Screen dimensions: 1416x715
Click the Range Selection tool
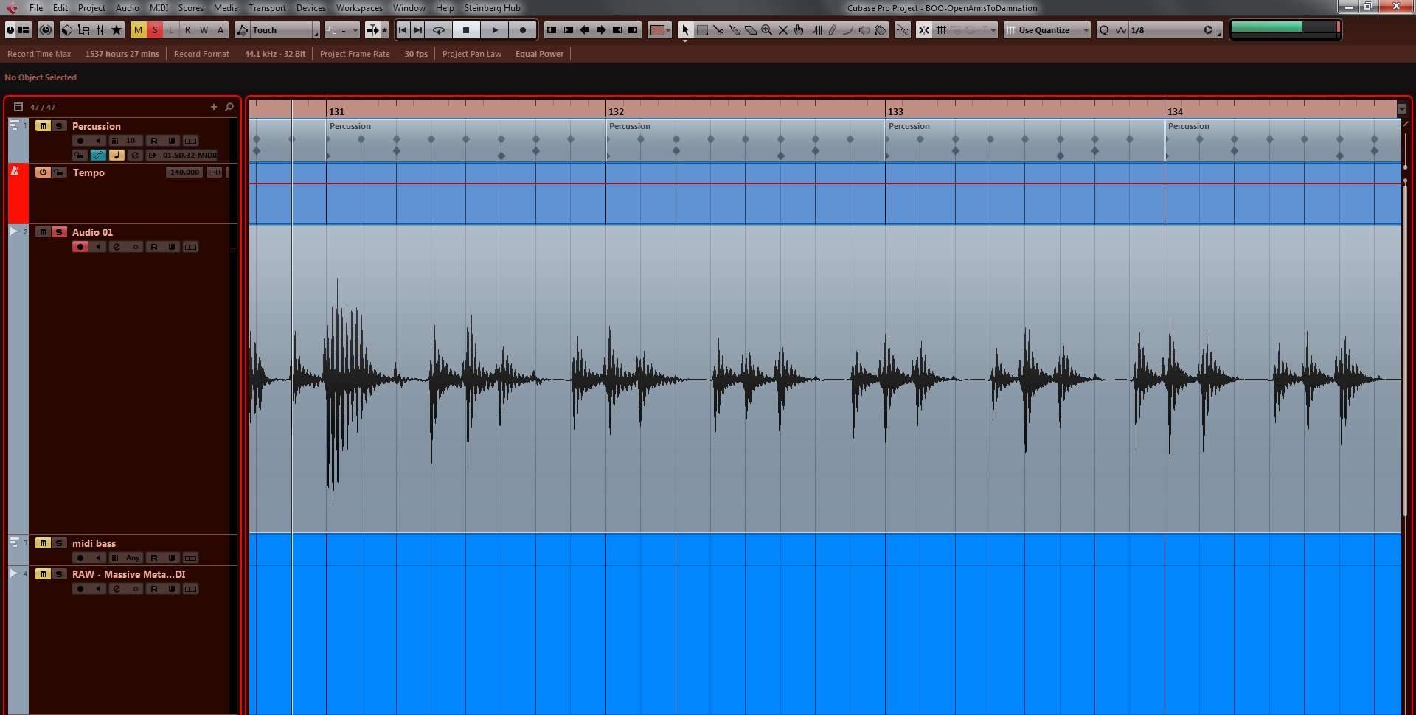click(702, 30)
